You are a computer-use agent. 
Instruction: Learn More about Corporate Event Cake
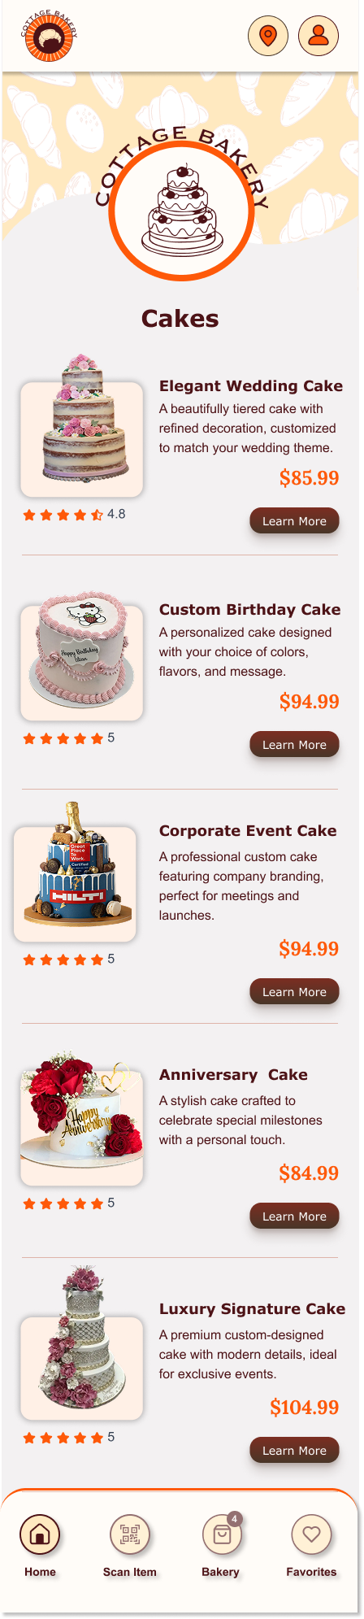[294, 991]
